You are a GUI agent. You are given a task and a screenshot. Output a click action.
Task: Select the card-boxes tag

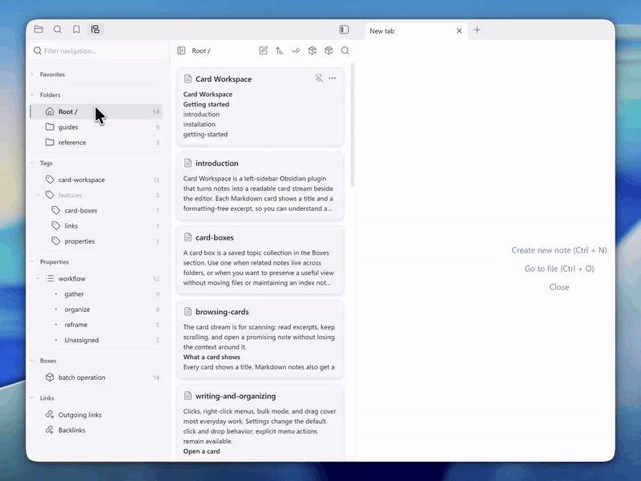(x=96, y=211)
